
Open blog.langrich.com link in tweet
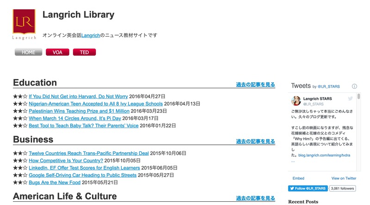pyautogui.click(x=324, y=156)
